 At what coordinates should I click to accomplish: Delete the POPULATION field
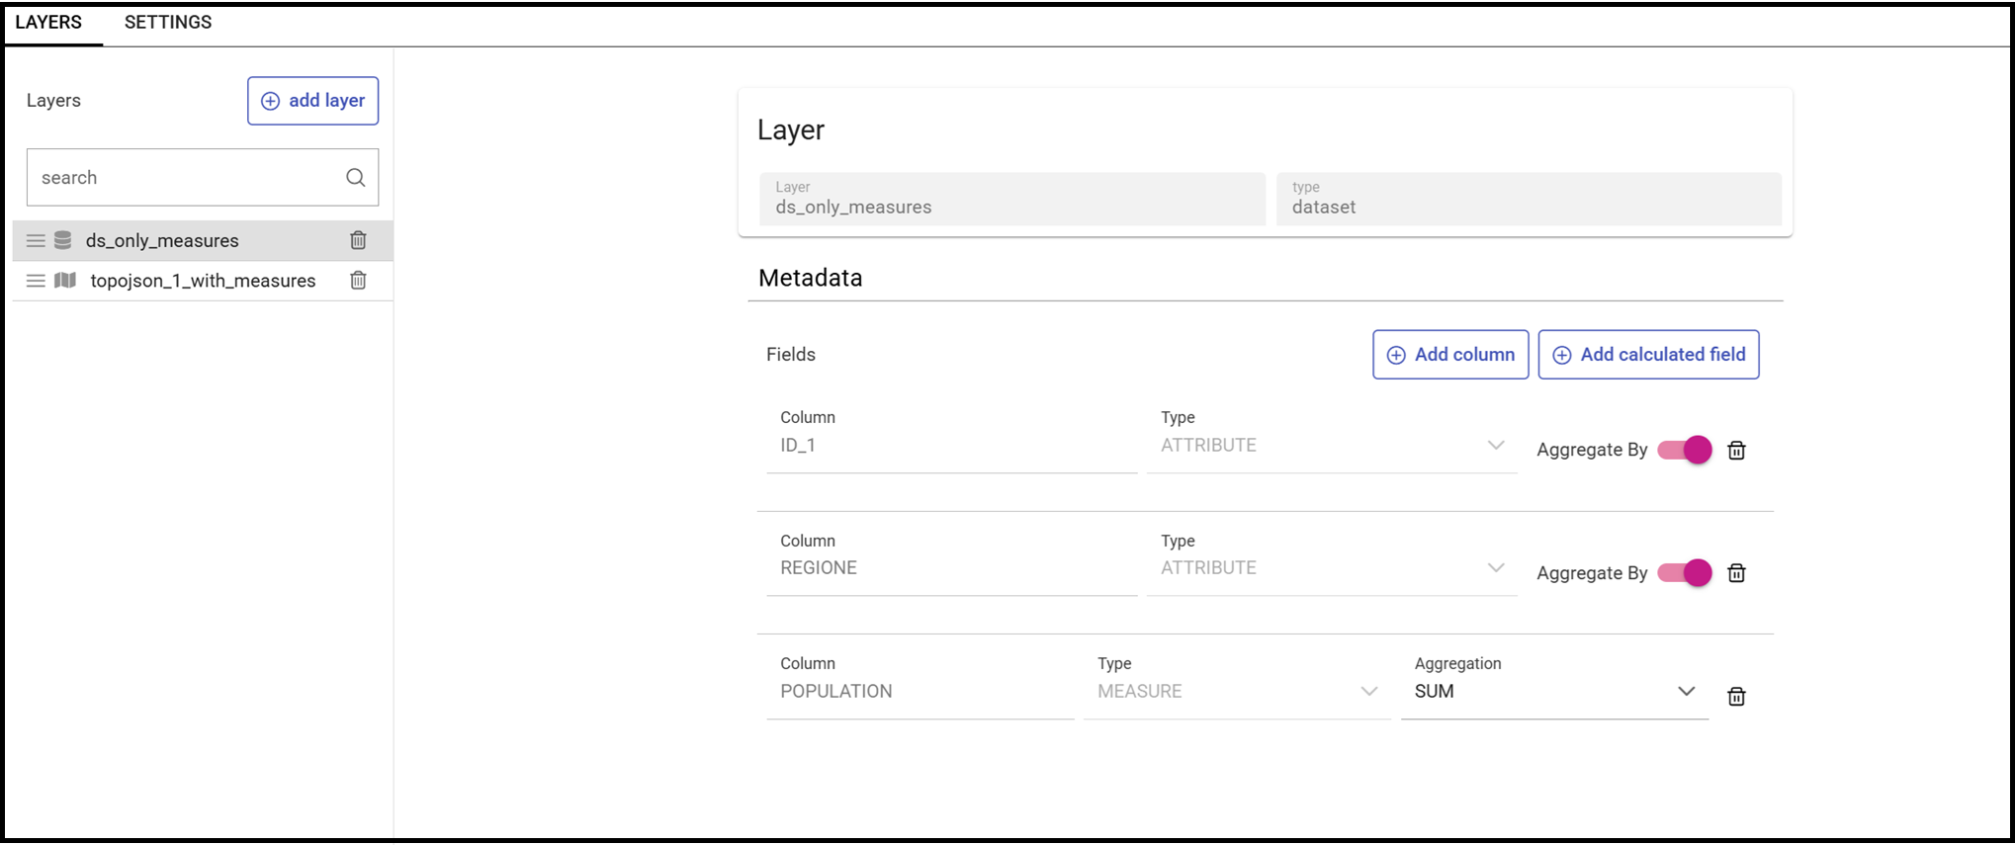[1736, 697]
